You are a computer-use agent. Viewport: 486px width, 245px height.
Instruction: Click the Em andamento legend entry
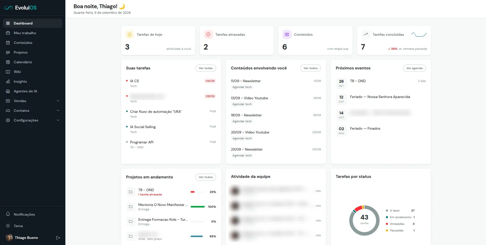[x=400, y=217]
